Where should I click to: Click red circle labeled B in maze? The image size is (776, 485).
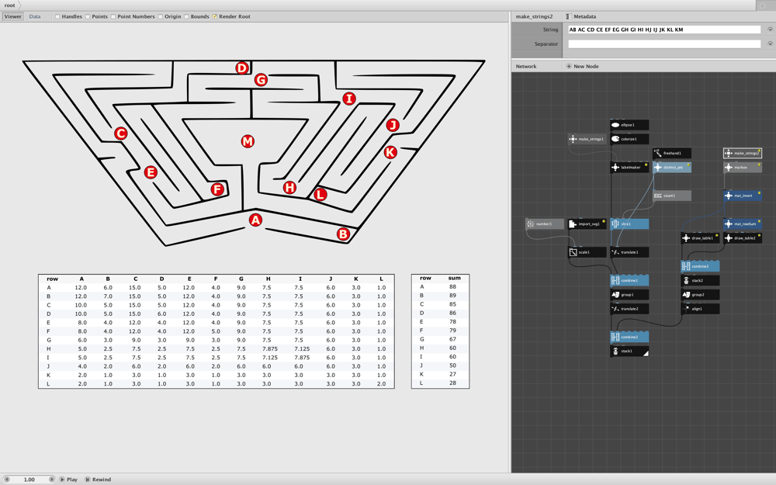pyautogui.click(x=343, y=234)
